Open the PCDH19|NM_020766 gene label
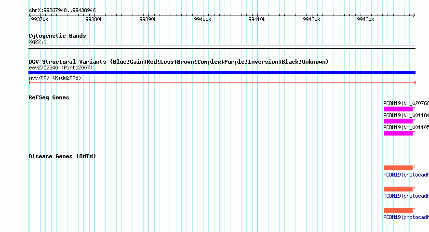 pos(406,103)
